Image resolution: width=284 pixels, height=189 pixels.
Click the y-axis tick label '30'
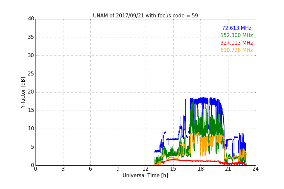coord(31,55)
